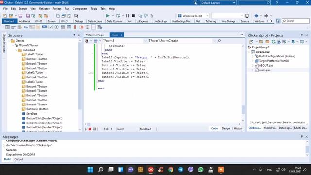This screenshot has width=311, height=175.
Task: Open the Model View tab in Projects
Action: coord(270,128)
